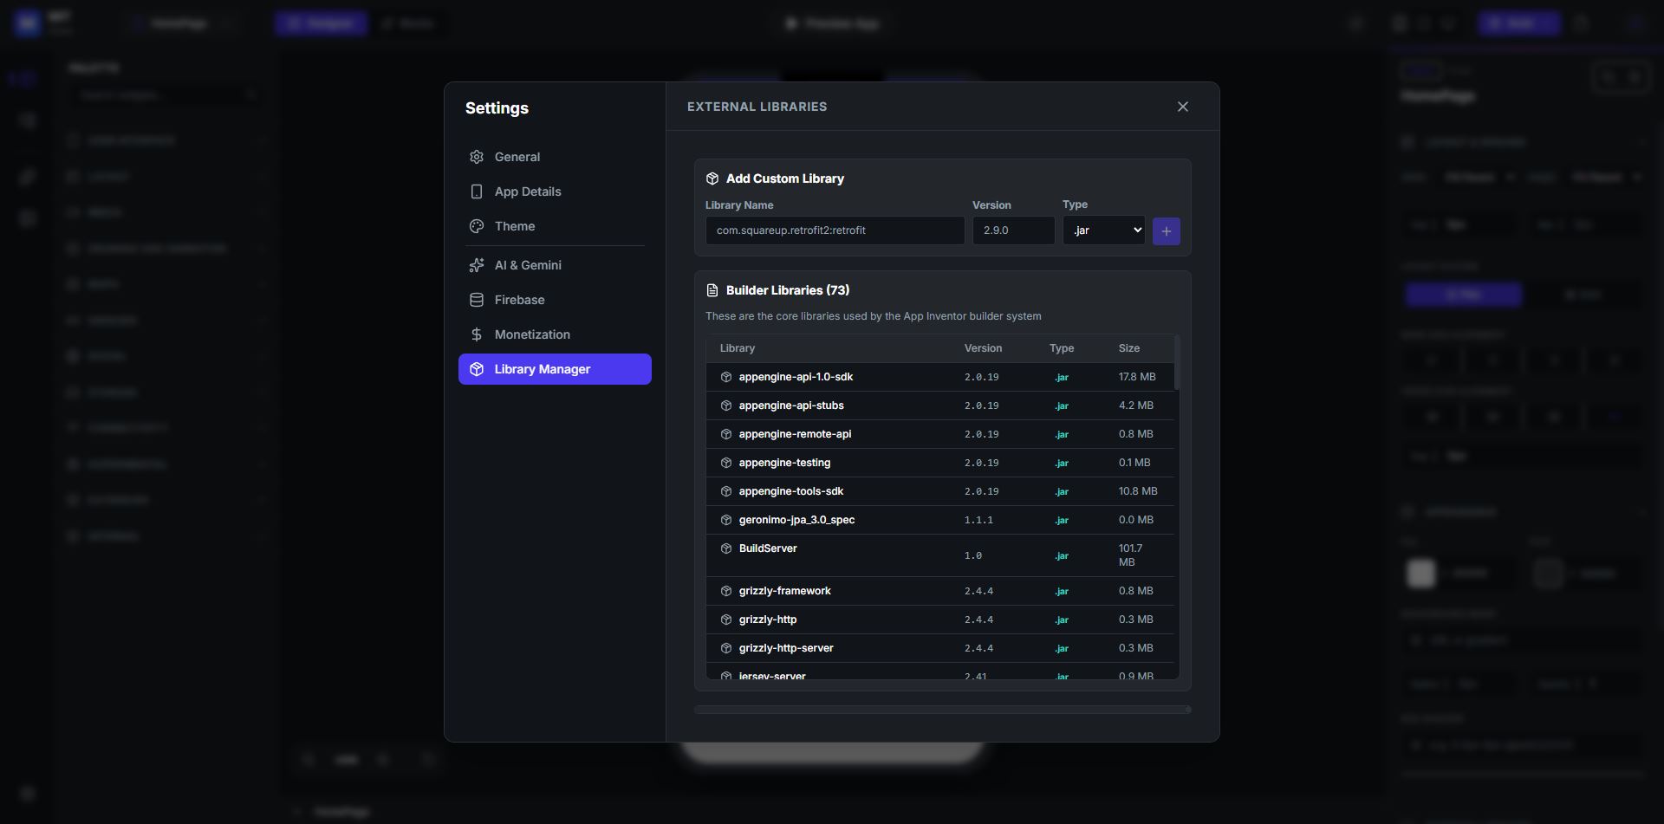Go to Monetization settings
Viewport: 1664px width, 824px height.
tap(531, 334)
